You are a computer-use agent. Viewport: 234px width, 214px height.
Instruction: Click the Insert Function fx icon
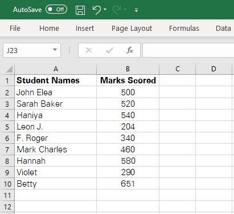pos(130,50)
